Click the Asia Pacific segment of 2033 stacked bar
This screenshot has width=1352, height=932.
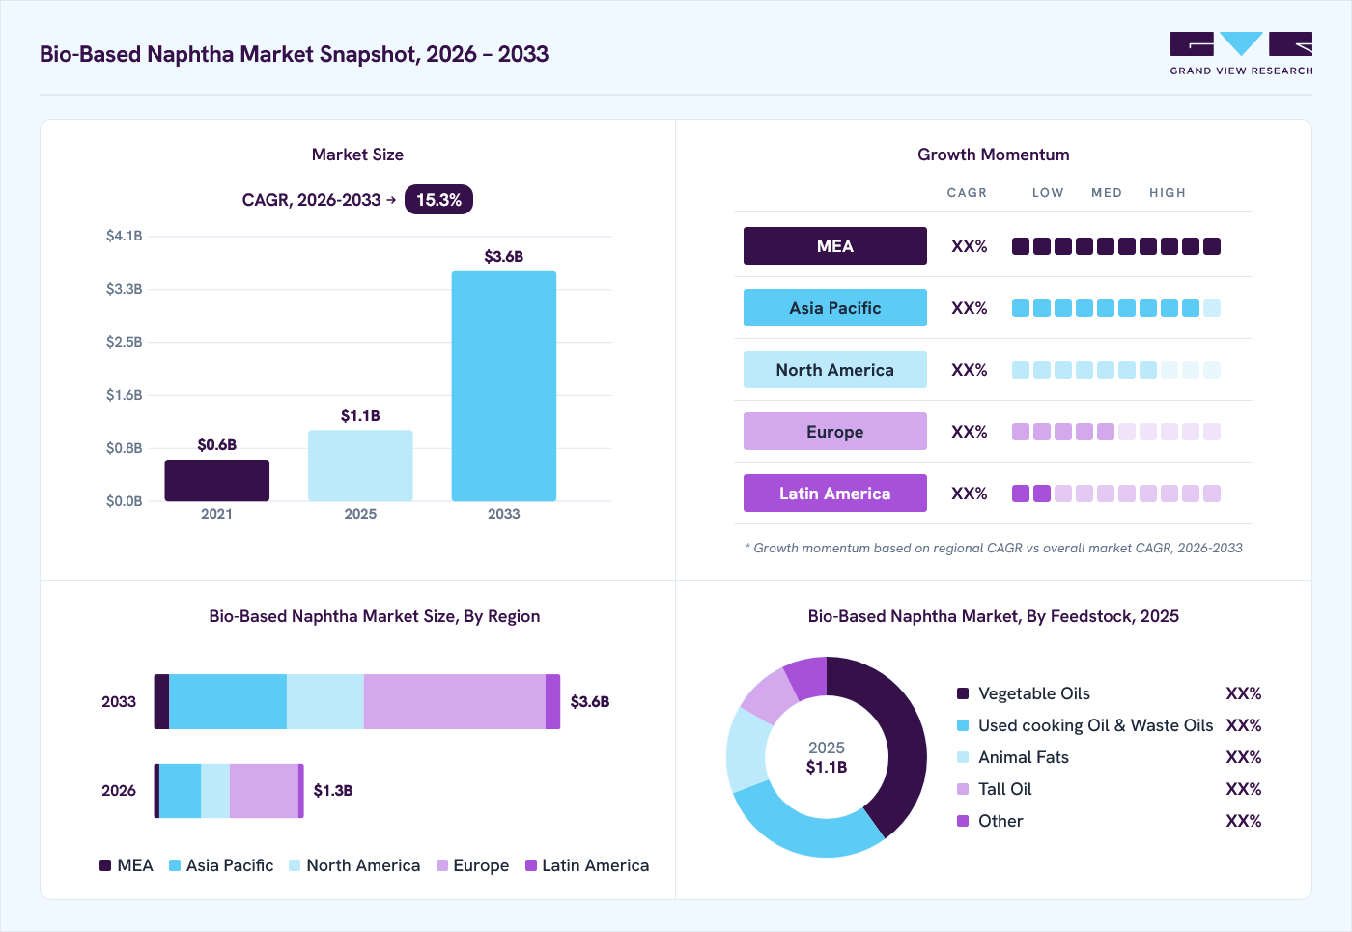[228, 701]
